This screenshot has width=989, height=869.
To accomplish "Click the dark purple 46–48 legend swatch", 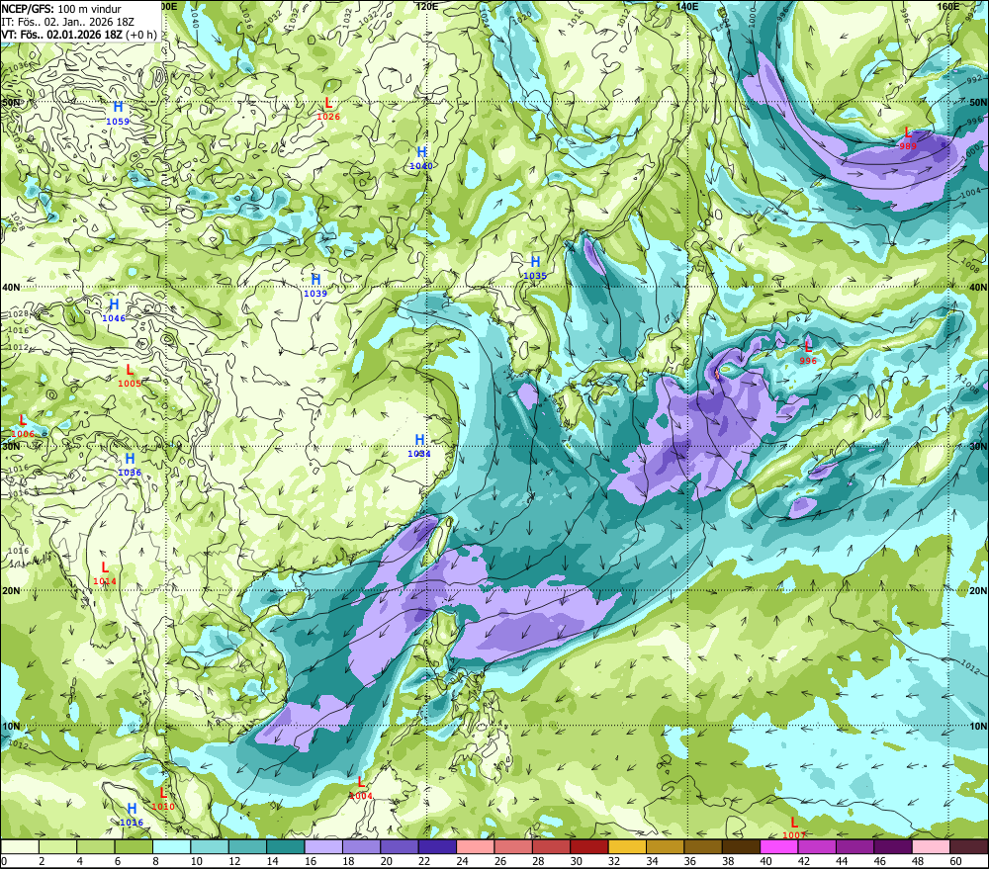I will click(892, 846).
